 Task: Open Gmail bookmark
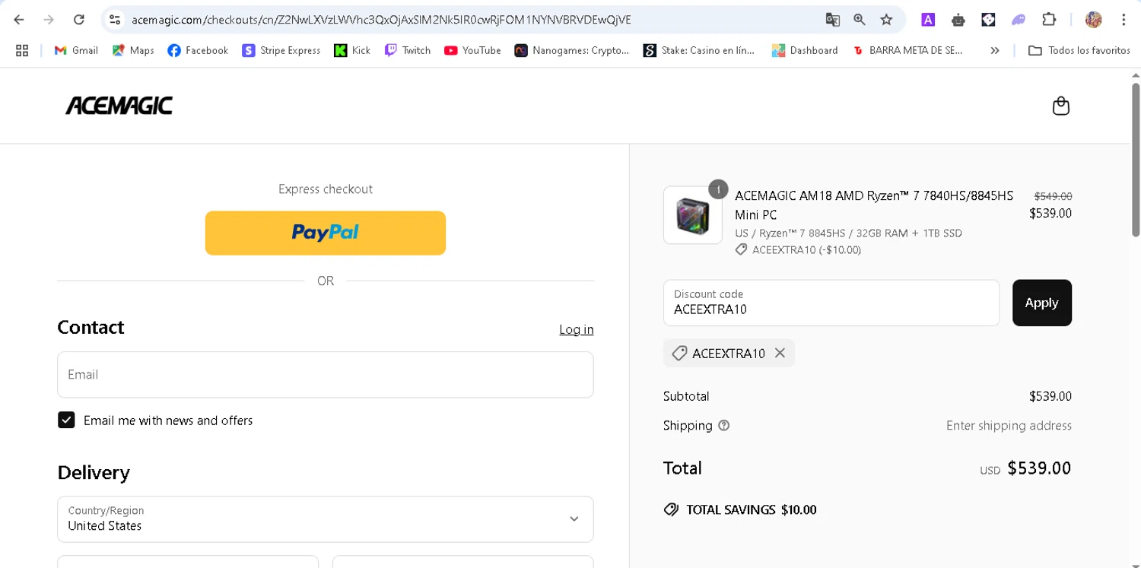[76, 50]
